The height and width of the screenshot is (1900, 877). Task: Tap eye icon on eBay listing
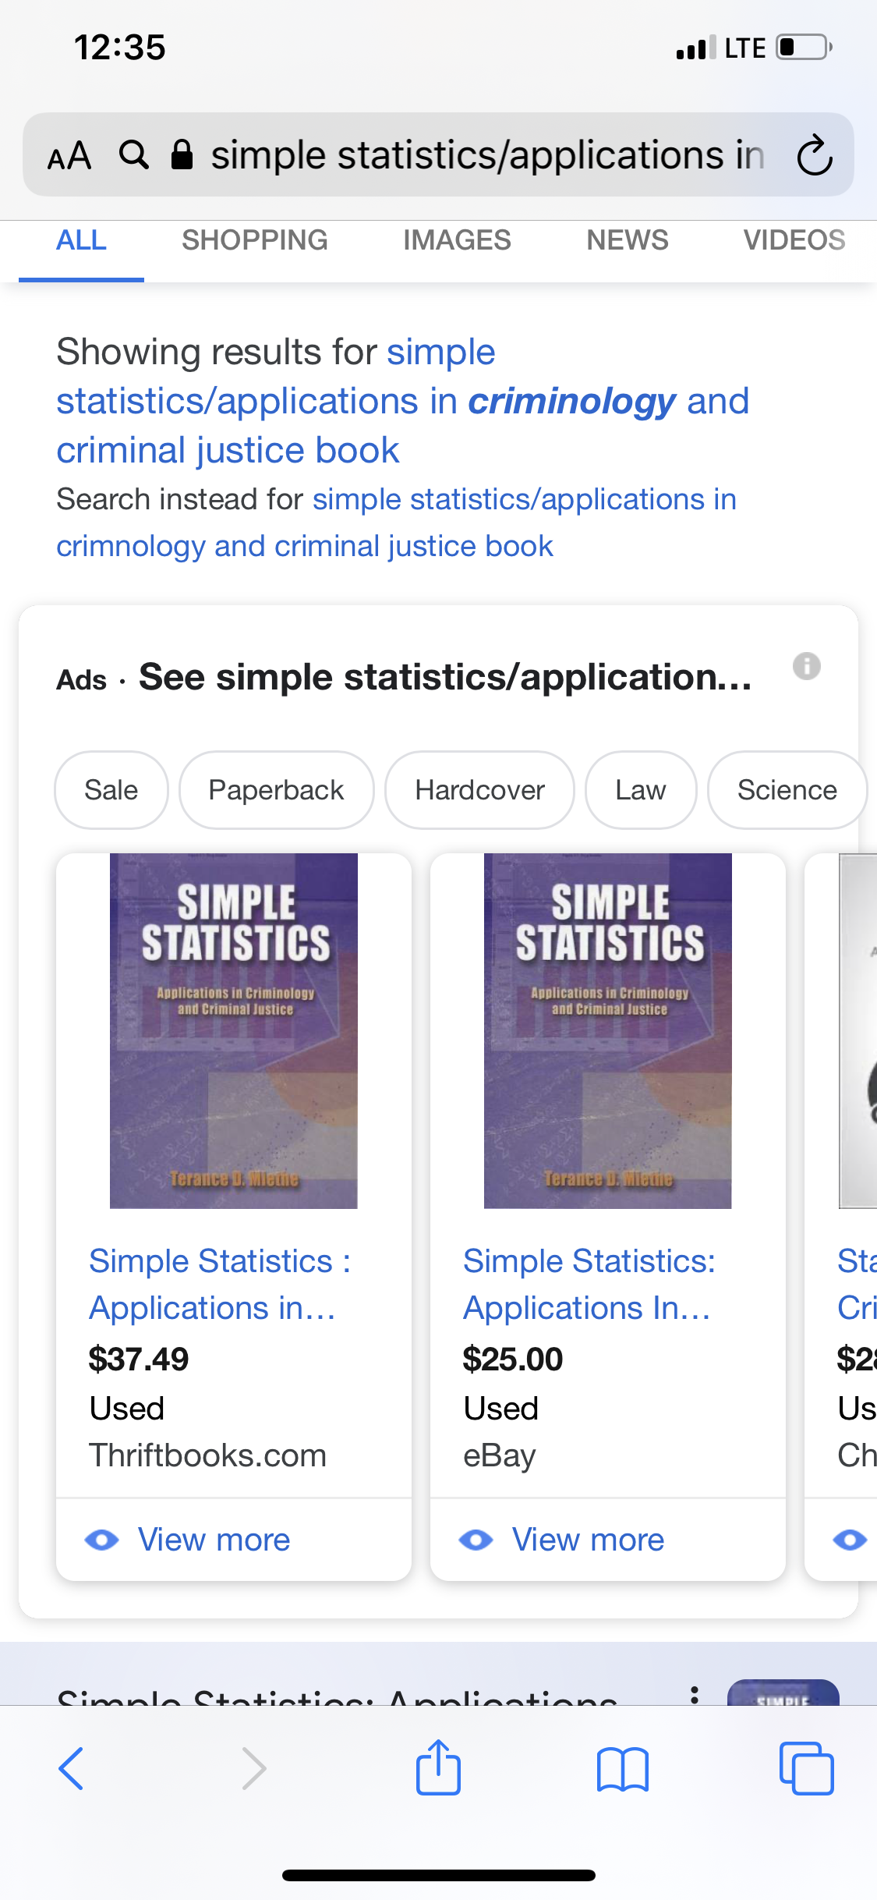[x=476, y=1540]
